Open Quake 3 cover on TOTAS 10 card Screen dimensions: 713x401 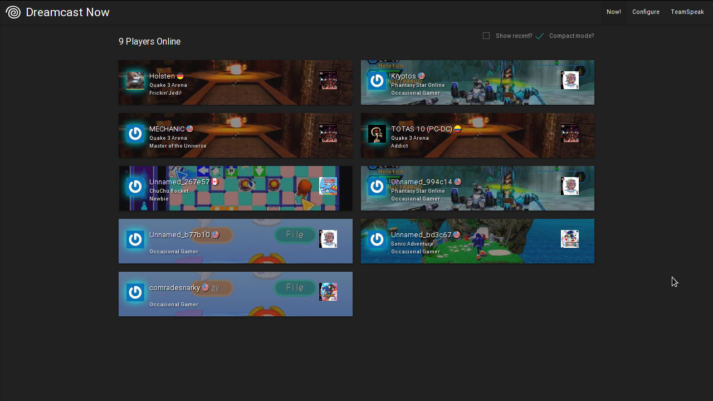pyautogui.click(x=570, y=133)
